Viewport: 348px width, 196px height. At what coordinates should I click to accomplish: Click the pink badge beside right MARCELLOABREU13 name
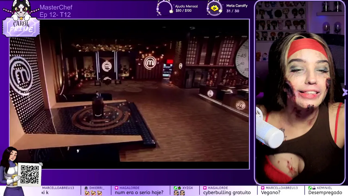point(263,188)
